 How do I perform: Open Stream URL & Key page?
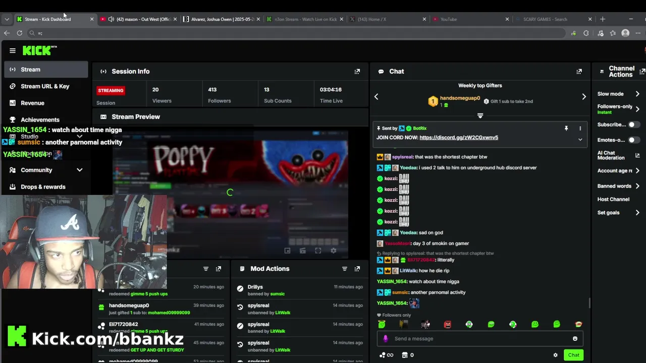point(46,86)
